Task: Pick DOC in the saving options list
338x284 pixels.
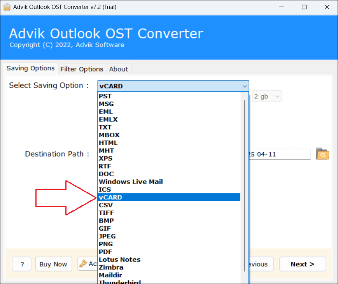Action: (x=169, y=174)
